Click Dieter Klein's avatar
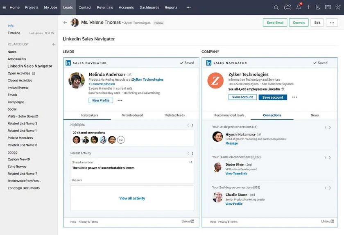This screenshot has width=344, height=235. point(217,167)
